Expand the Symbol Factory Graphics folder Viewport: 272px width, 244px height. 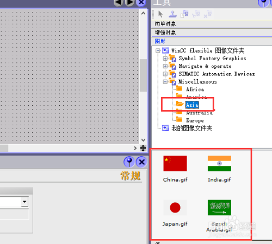click(x=165, y=59)
